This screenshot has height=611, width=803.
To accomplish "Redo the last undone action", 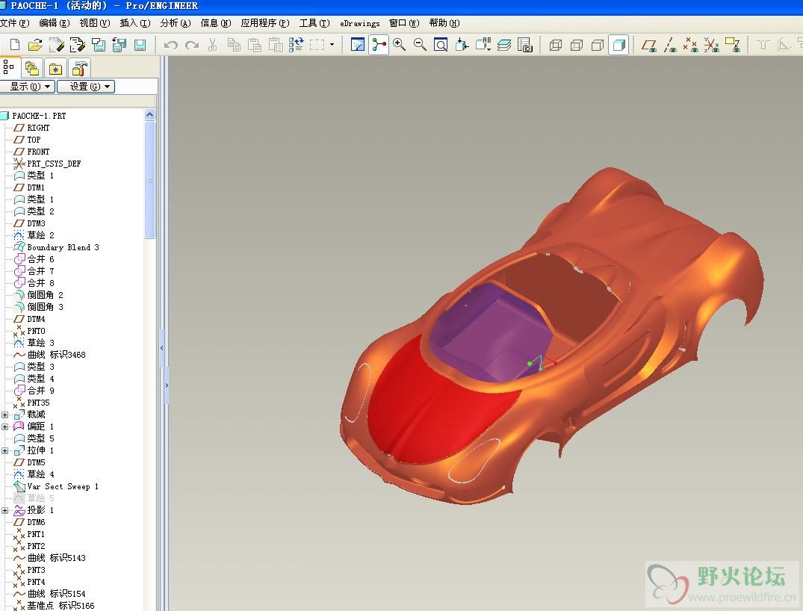I will (192, 45).
